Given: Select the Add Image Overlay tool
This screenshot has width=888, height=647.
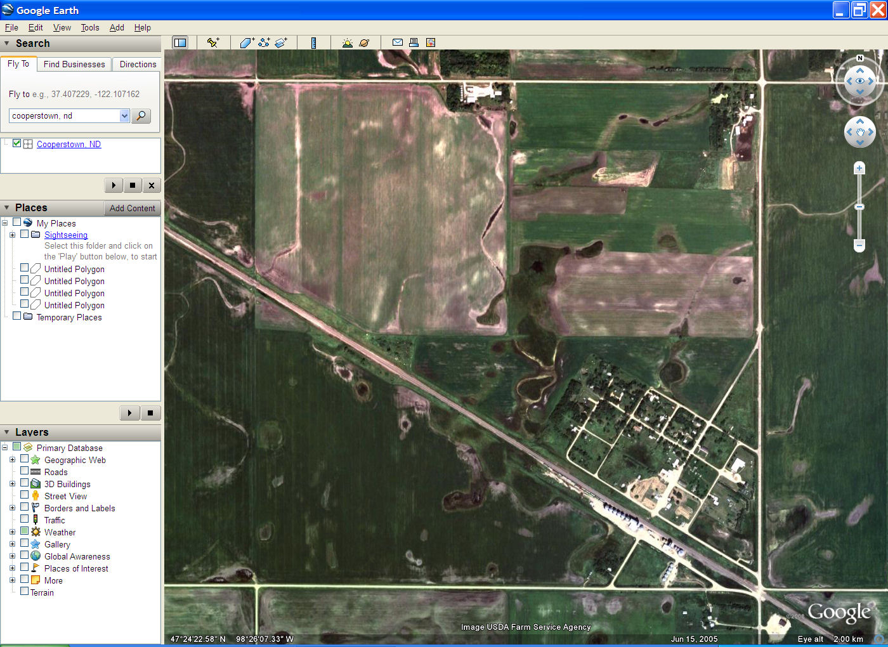Looking at the screenshot, I should 281,42.
